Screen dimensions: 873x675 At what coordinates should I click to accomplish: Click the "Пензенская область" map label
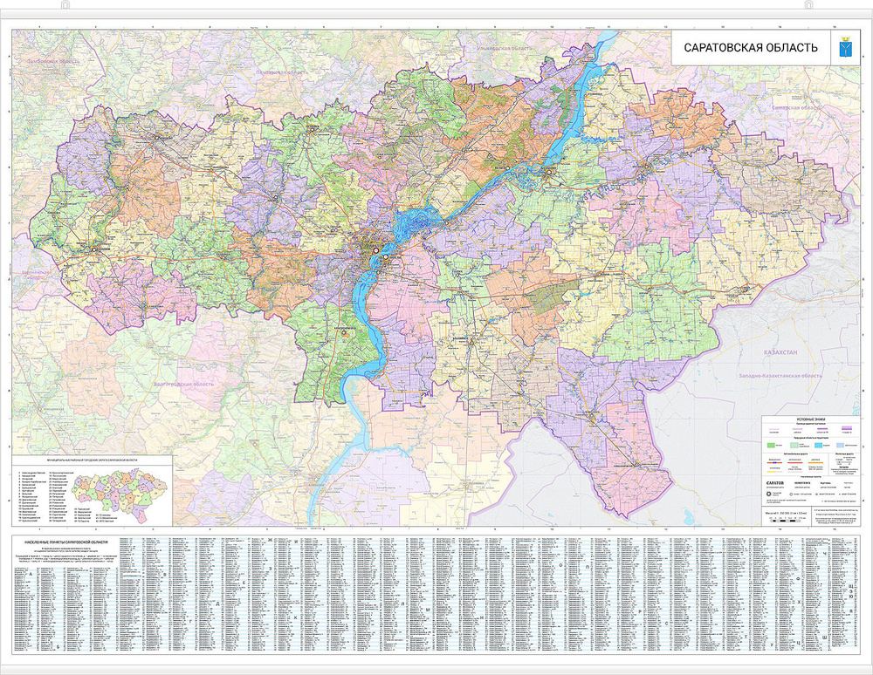click(281, 72)
